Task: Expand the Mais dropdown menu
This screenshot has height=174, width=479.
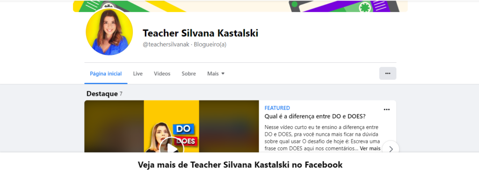Action: pos(216,74)
